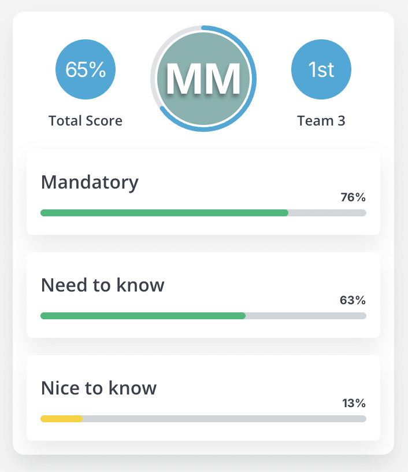Click the 76% percentage label
This screenshot has height=472, width=408.
coord(353,197)
